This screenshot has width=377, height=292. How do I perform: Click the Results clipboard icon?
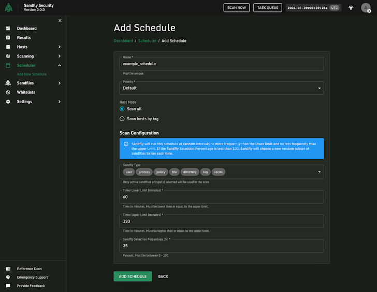pyautogui.click(x=8, y=37)
